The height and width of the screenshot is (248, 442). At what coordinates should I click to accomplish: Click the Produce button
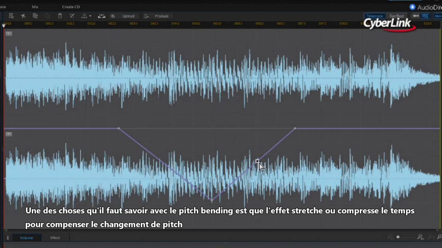point(161,16)
